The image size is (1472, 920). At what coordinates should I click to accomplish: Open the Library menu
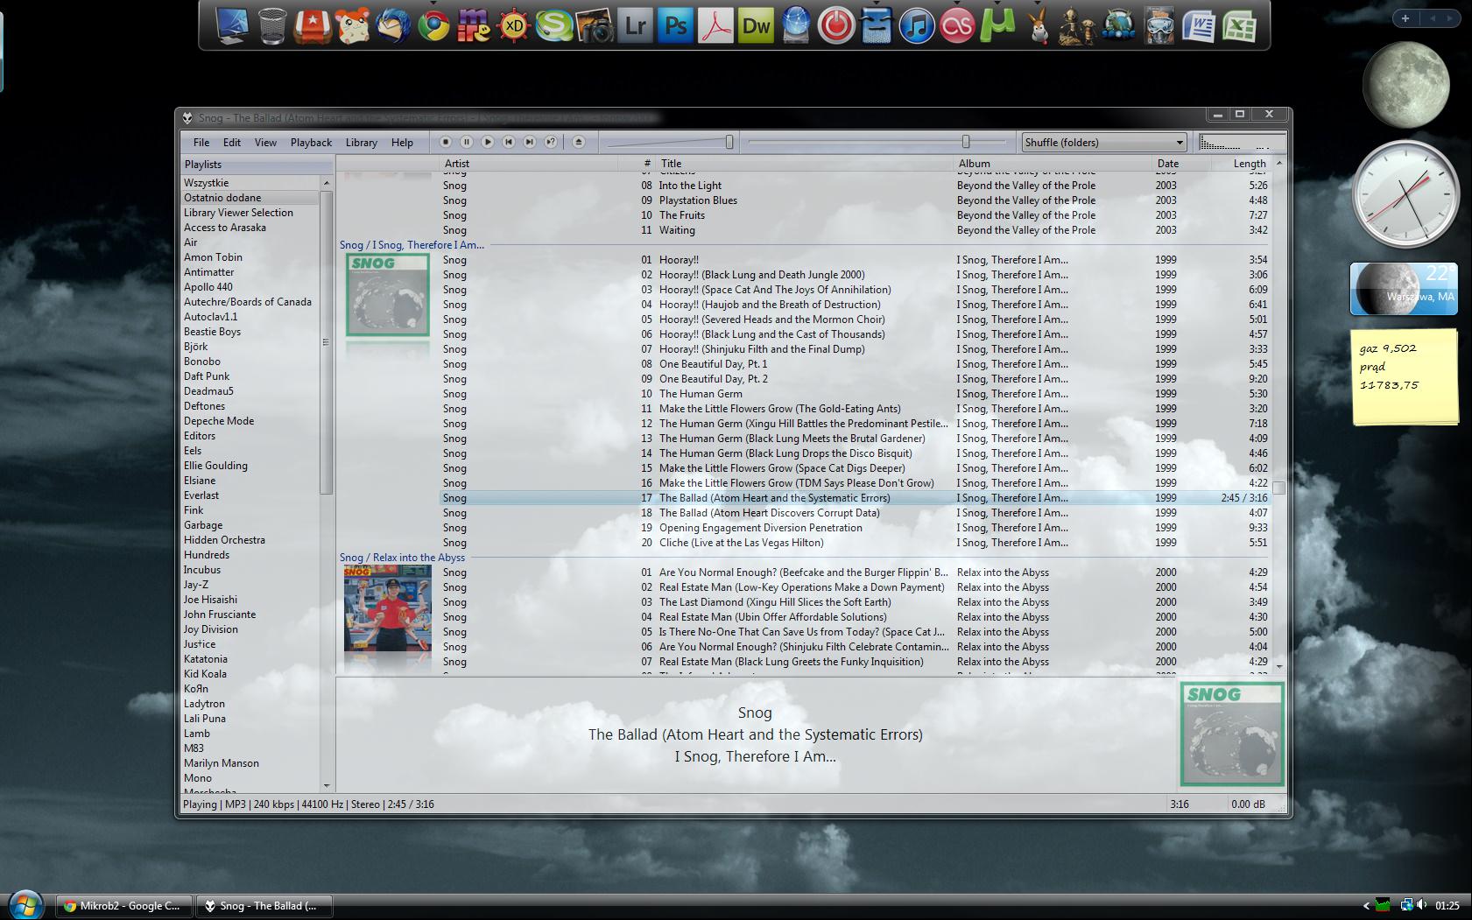(x=361, y=143)
